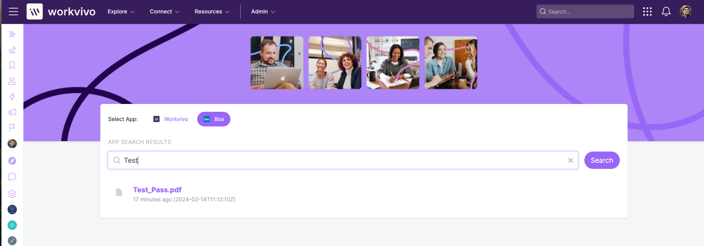704x246 pixels.
Task: Open the apps grid icon
Action: point(647,11)
